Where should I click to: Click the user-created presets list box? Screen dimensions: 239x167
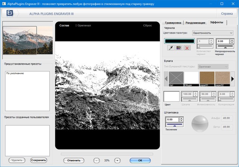[27, 141]
